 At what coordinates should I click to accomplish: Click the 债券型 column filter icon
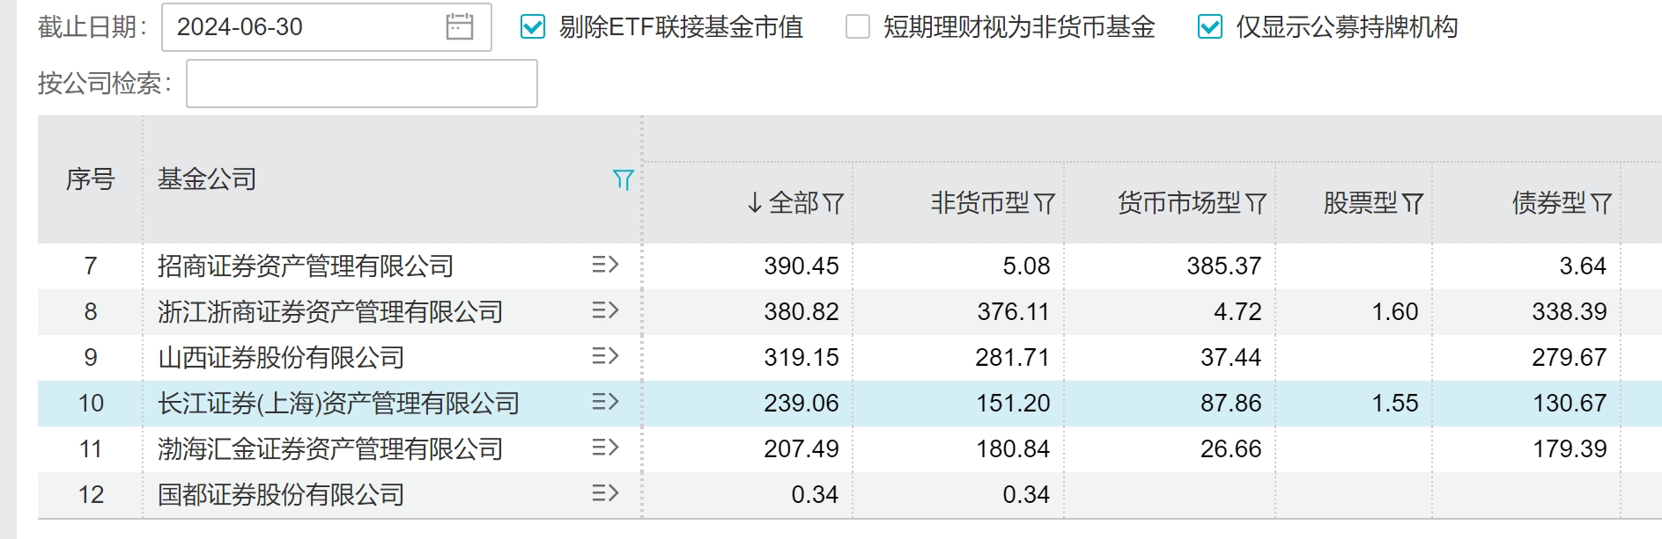point(1601,204)
